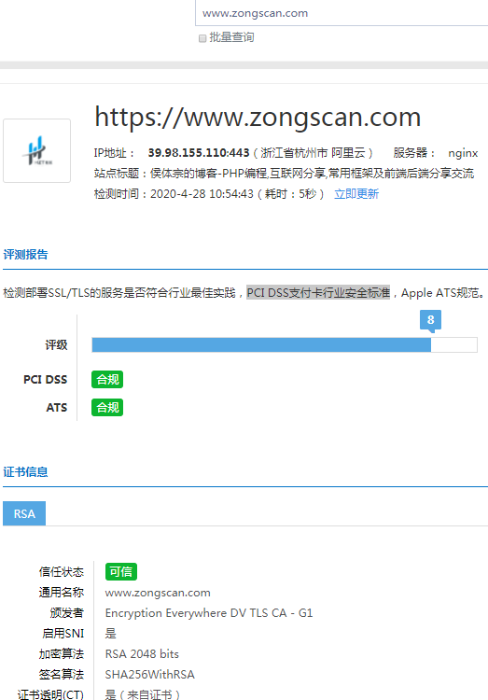Click the Encryption Everywhere DV TLS CA issuer

pyautogui.click(x=209, y=613)
